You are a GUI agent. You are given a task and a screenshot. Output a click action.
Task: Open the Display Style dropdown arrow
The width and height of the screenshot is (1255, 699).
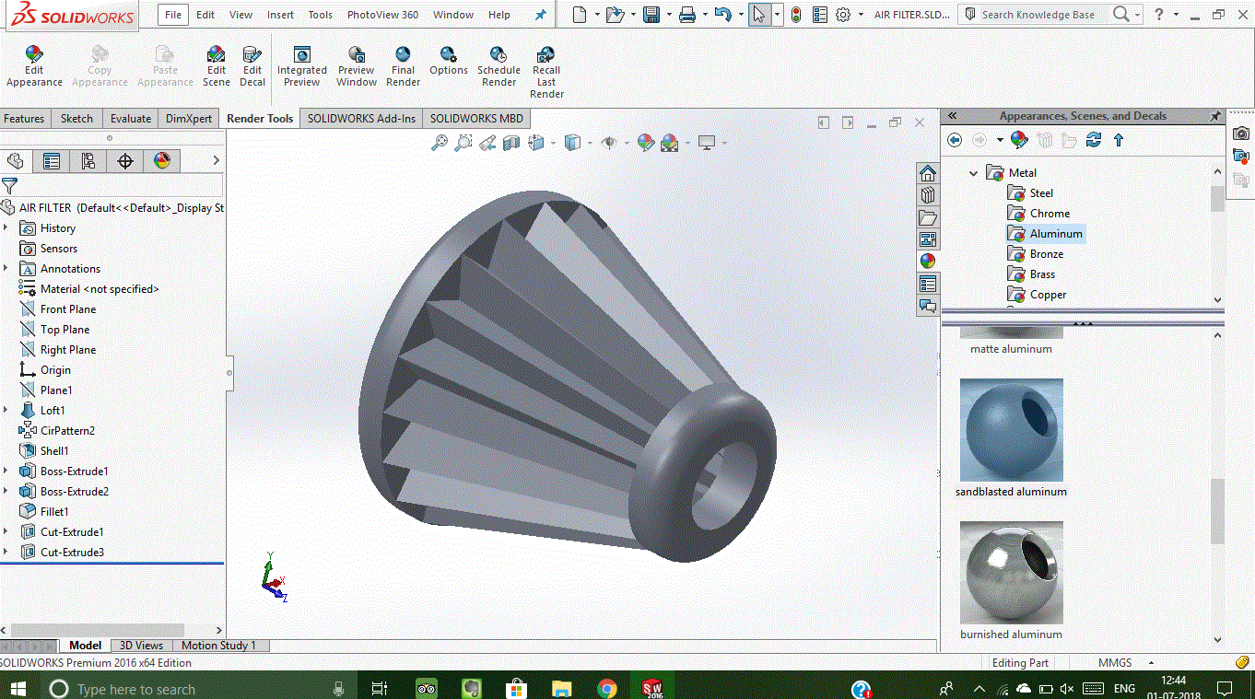point(590,143)
